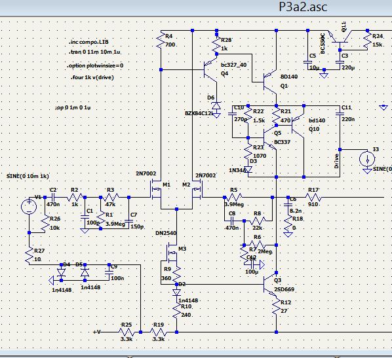Select transistor Q4 bc327_40 symbol

click(210, 70)
